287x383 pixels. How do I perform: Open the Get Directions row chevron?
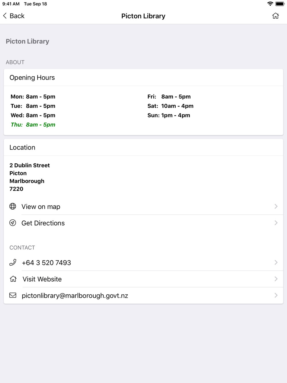(x=276, y=223)
